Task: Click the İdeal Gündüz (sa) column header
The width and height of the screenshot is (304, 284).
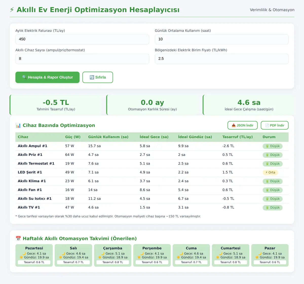Action: (x=195, y=137)
